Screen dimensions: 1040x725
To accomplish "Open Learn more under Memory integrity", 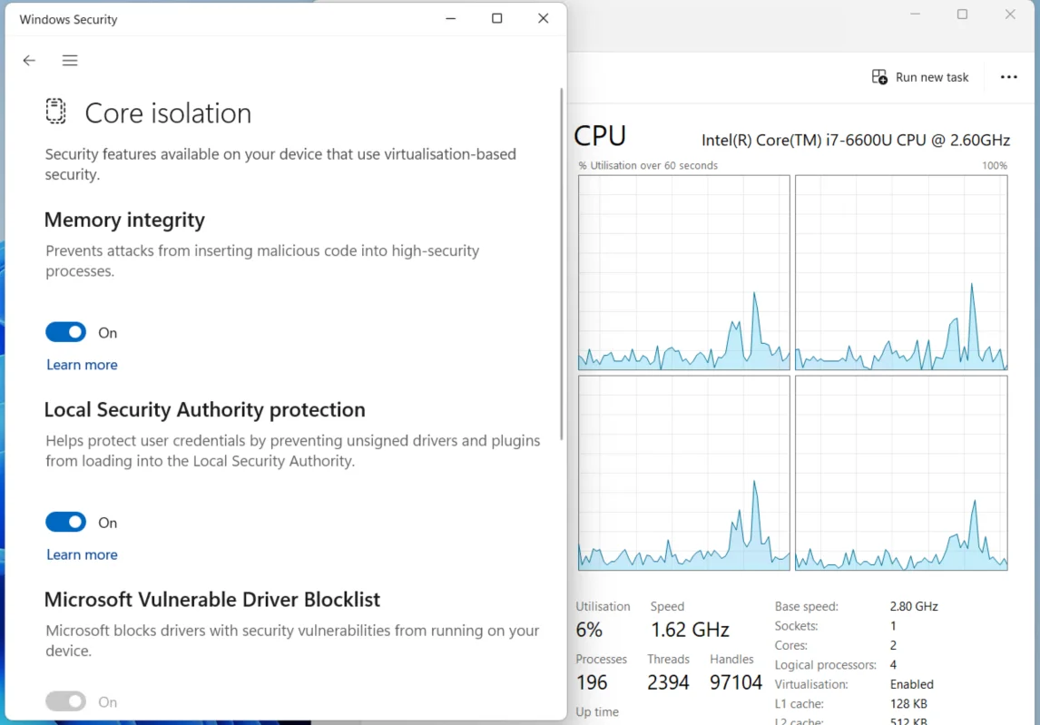I will pos(82,365).
